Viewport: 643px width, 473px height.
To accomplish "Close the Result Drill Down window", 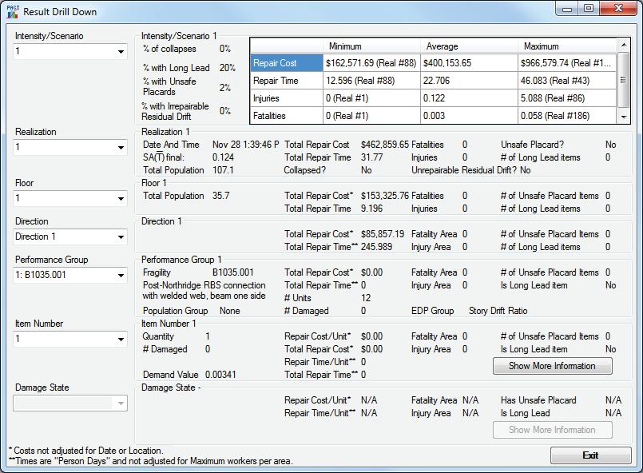I will [618, 9].
